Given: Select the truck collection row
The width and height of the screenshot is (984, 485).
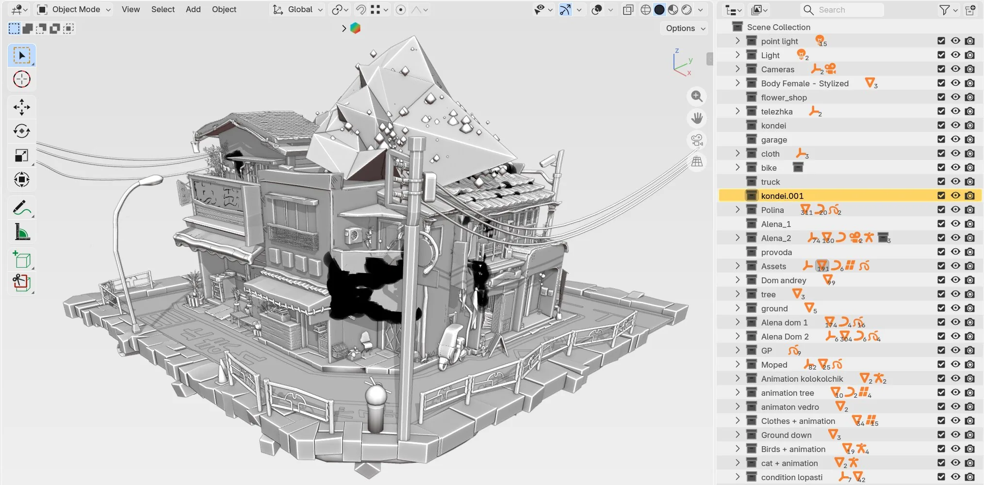Looking at the screenshot, I should 849,181.
